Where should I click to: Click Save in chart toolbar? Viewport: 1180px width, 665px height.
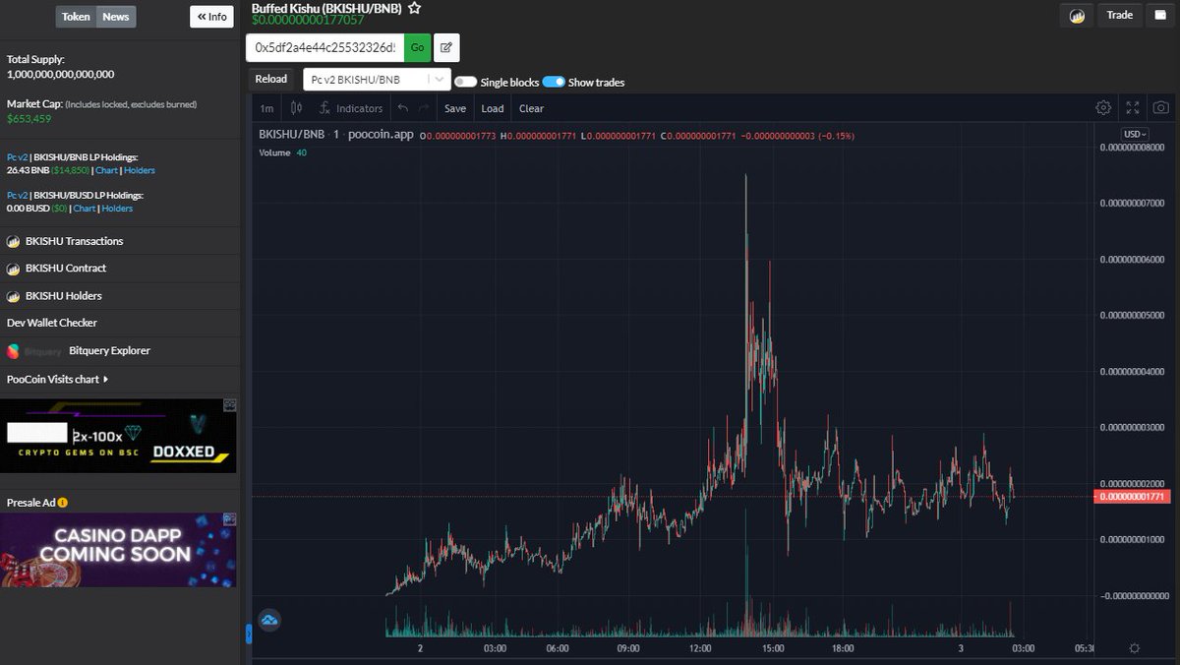pos(455,108)
